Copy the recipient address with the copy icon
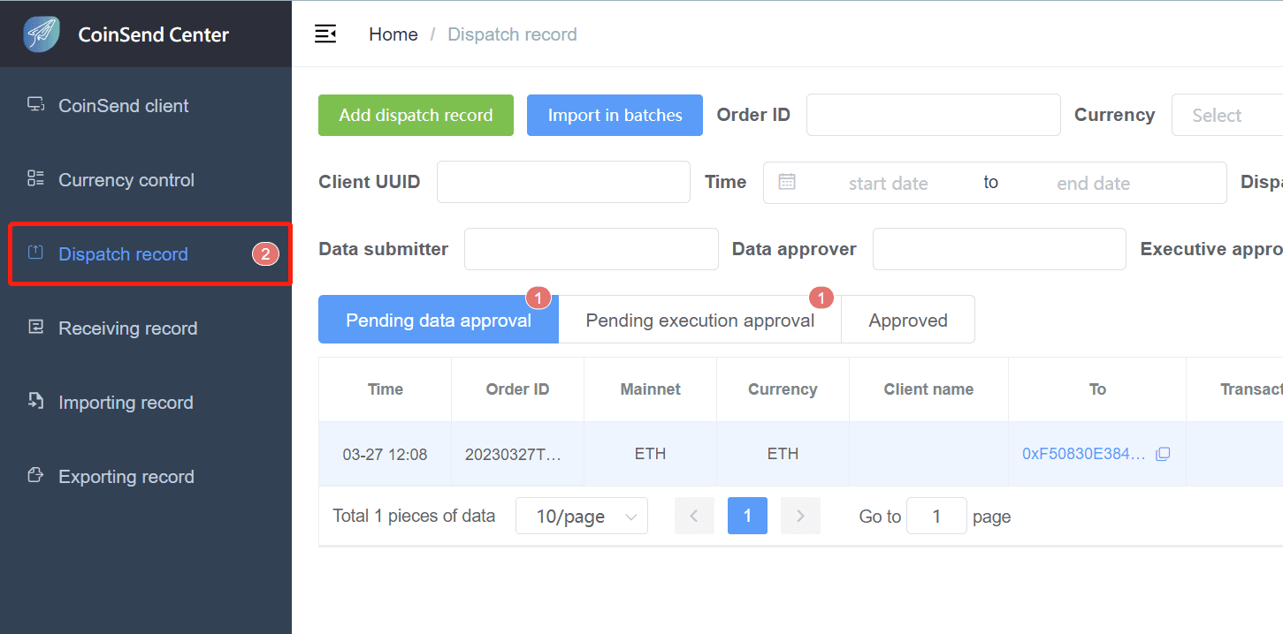The height and width of the screenshot is (634, 1283). (x=1163, y=453)
